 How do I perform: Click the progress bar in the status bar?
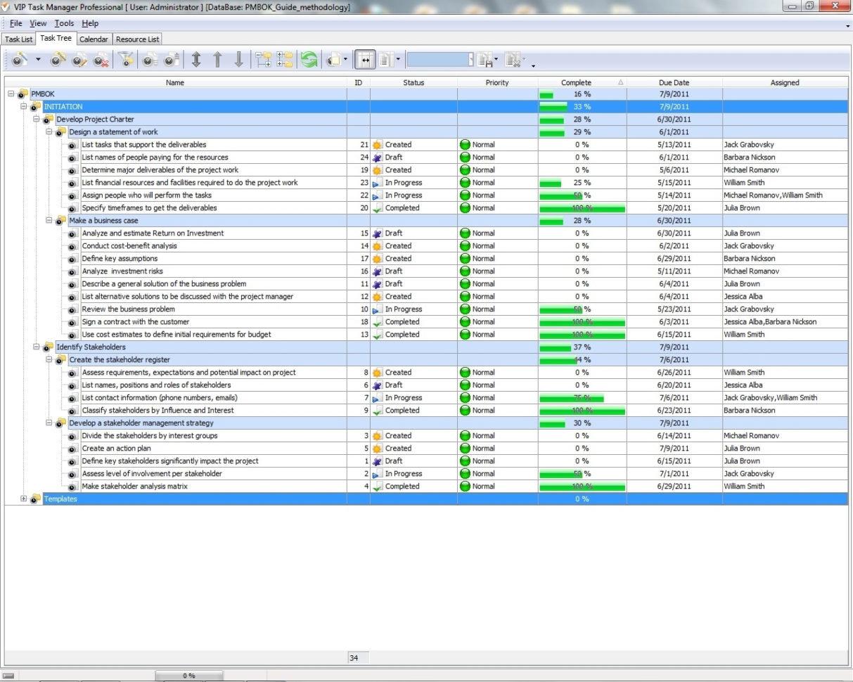click(x=188, y=675)
